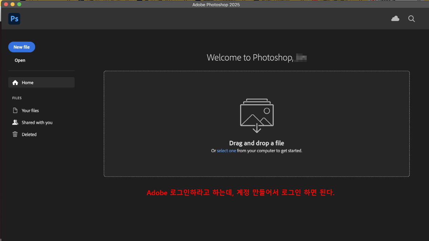Click the green full-screen window button
The image size is (429, 241).
click(19, 5)
